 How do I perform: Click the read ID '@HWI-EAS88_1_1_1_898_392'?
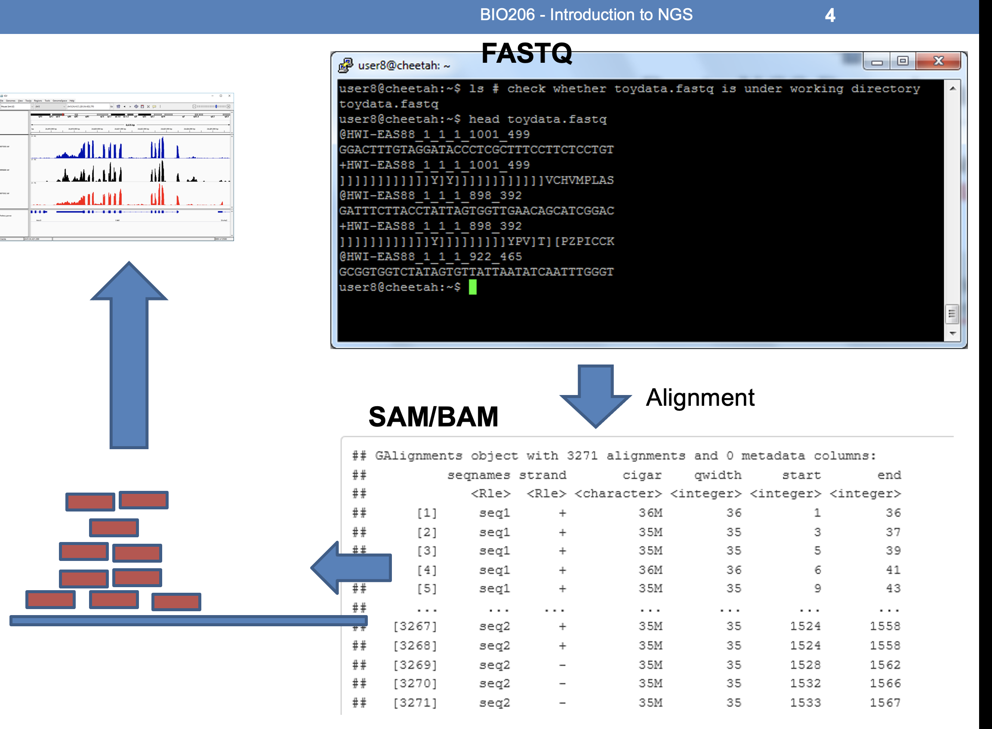point(430,196)
